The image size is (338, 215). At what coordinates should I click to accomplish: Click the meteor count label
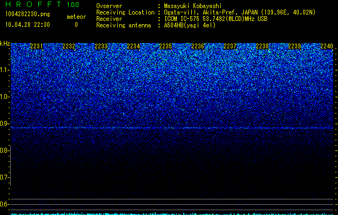click(76, 17)
